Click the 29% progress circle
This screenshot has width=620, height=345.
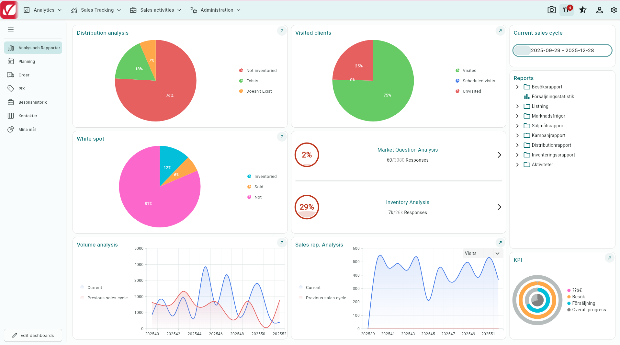point(307,207)
